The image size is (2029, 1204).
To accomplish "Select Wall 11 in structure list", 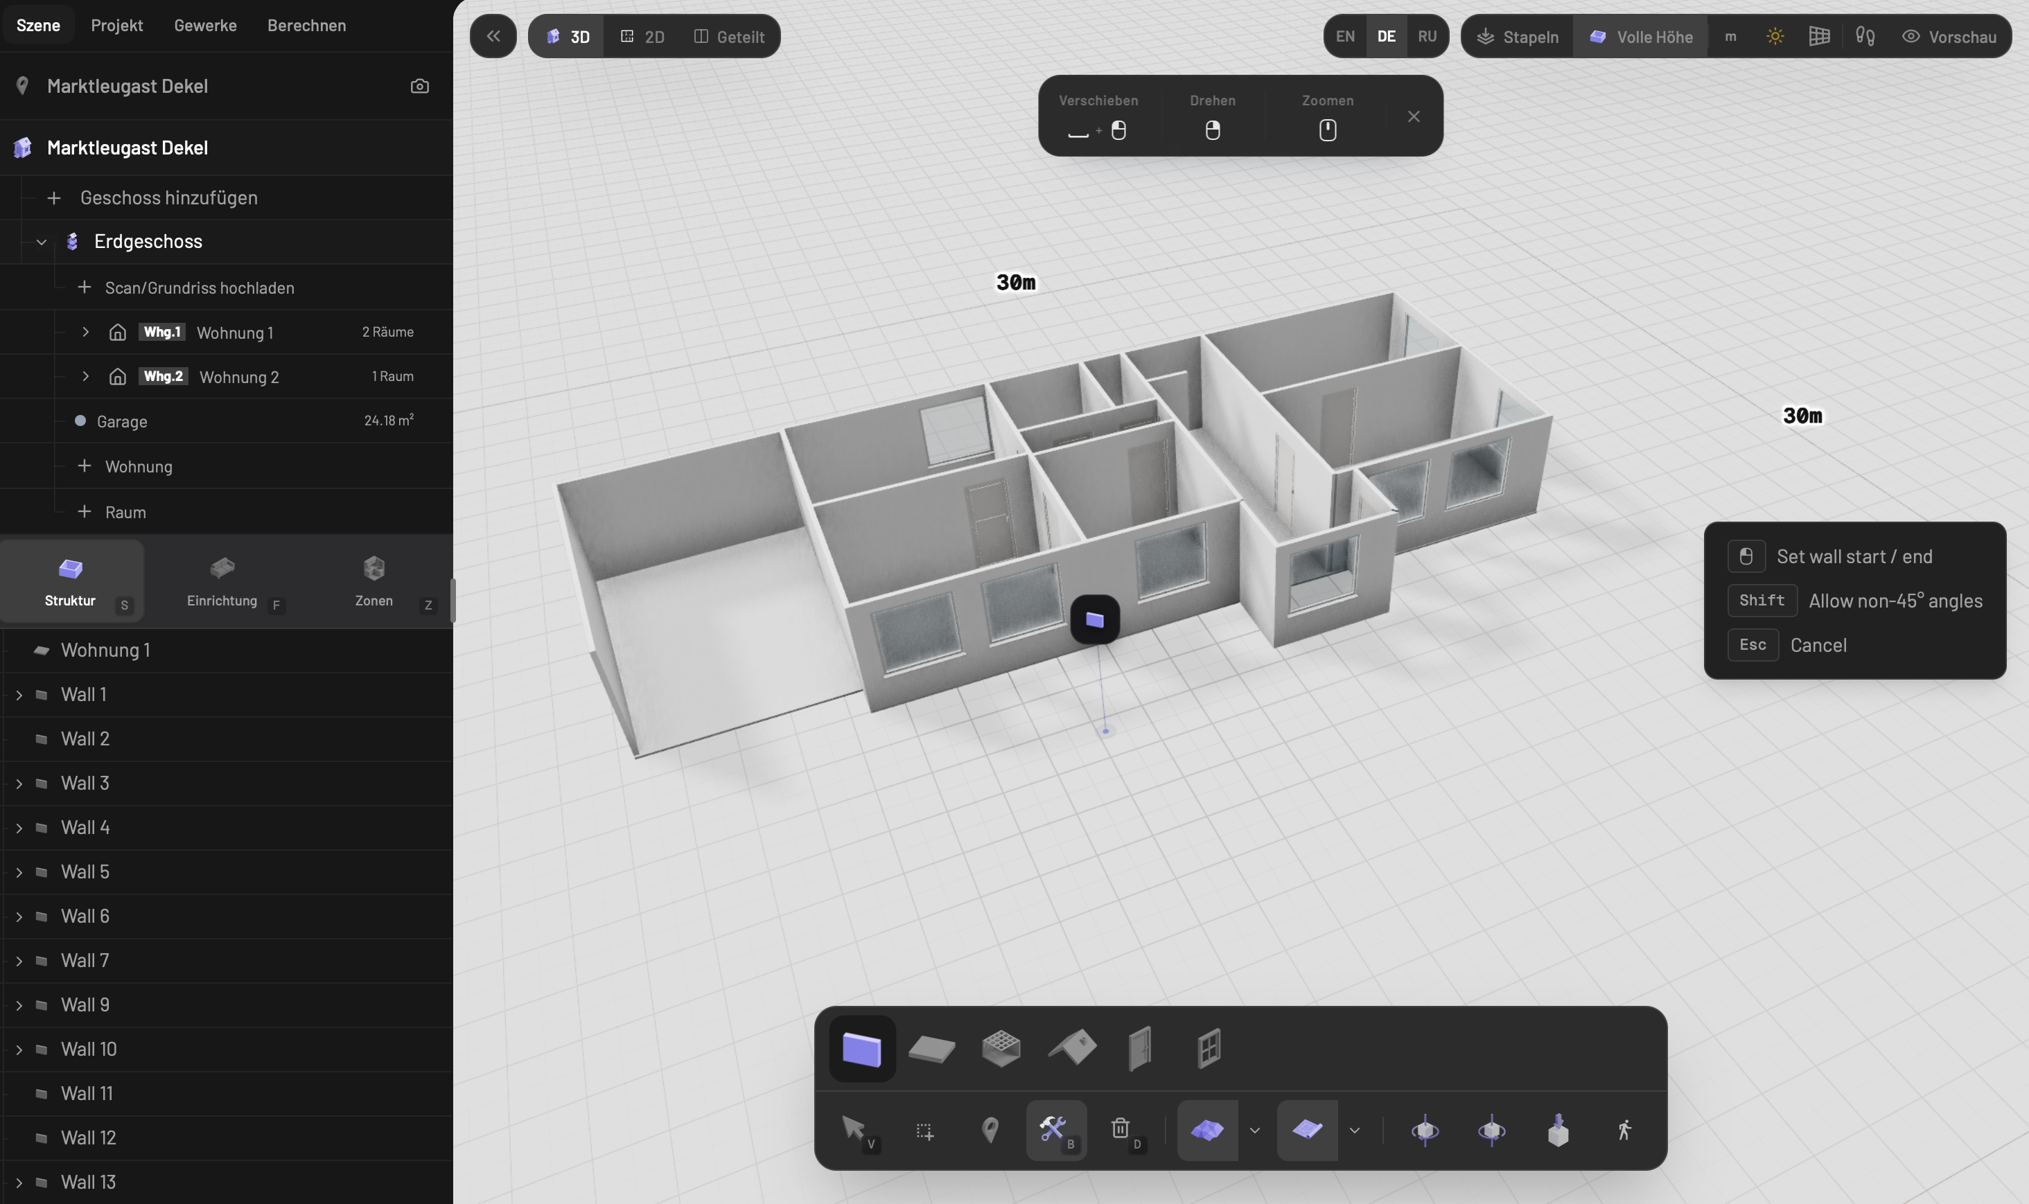I will click(x=228, y=1094).
